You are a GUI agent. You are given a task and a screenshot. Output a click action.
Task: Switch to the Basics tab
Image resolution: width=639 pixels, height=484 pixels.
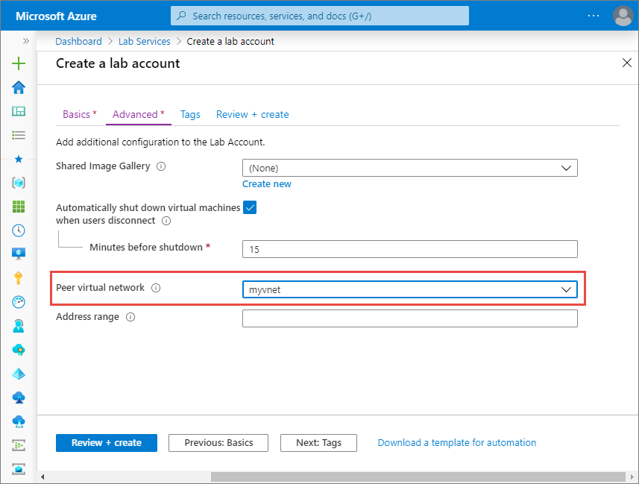pos(80,115)
